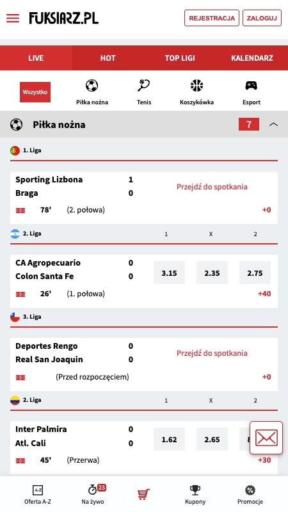This screenshot has width=288, height=512.
Task: Select the Piłka nożna football icon
Action: (92, 86)
